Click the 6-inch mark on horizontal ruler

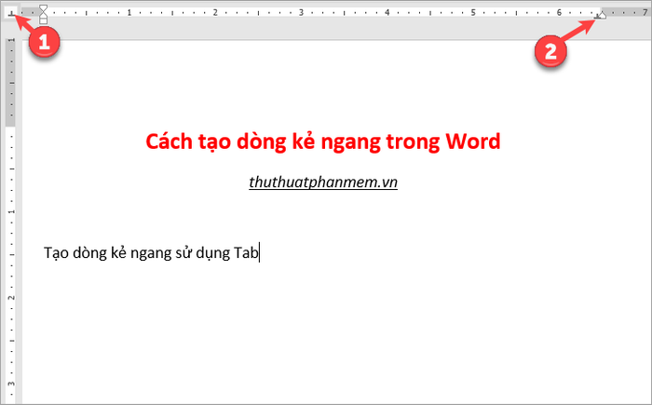pyautogui.click(x=558, y=13)
